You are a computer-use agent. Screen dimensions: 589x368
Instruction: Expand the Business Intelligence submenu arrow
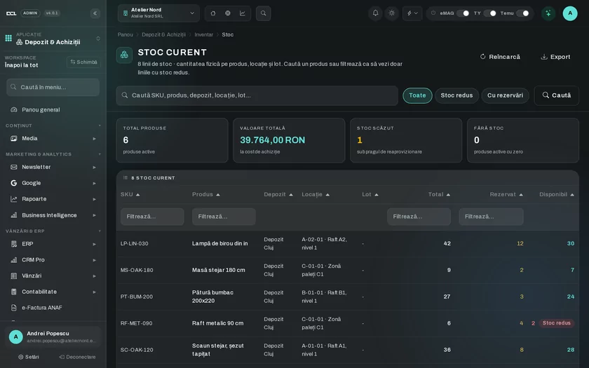(x=94, y=215)
